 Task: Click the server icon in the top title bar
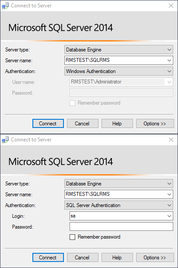5,6
